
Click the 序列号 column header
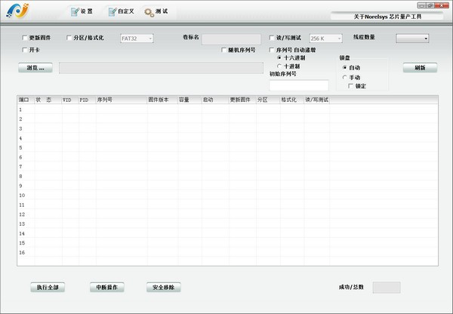click(x=122, y=100)
